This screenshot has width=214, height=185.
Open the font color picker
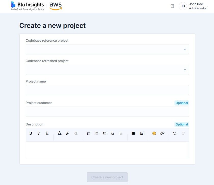coord(59,133)
